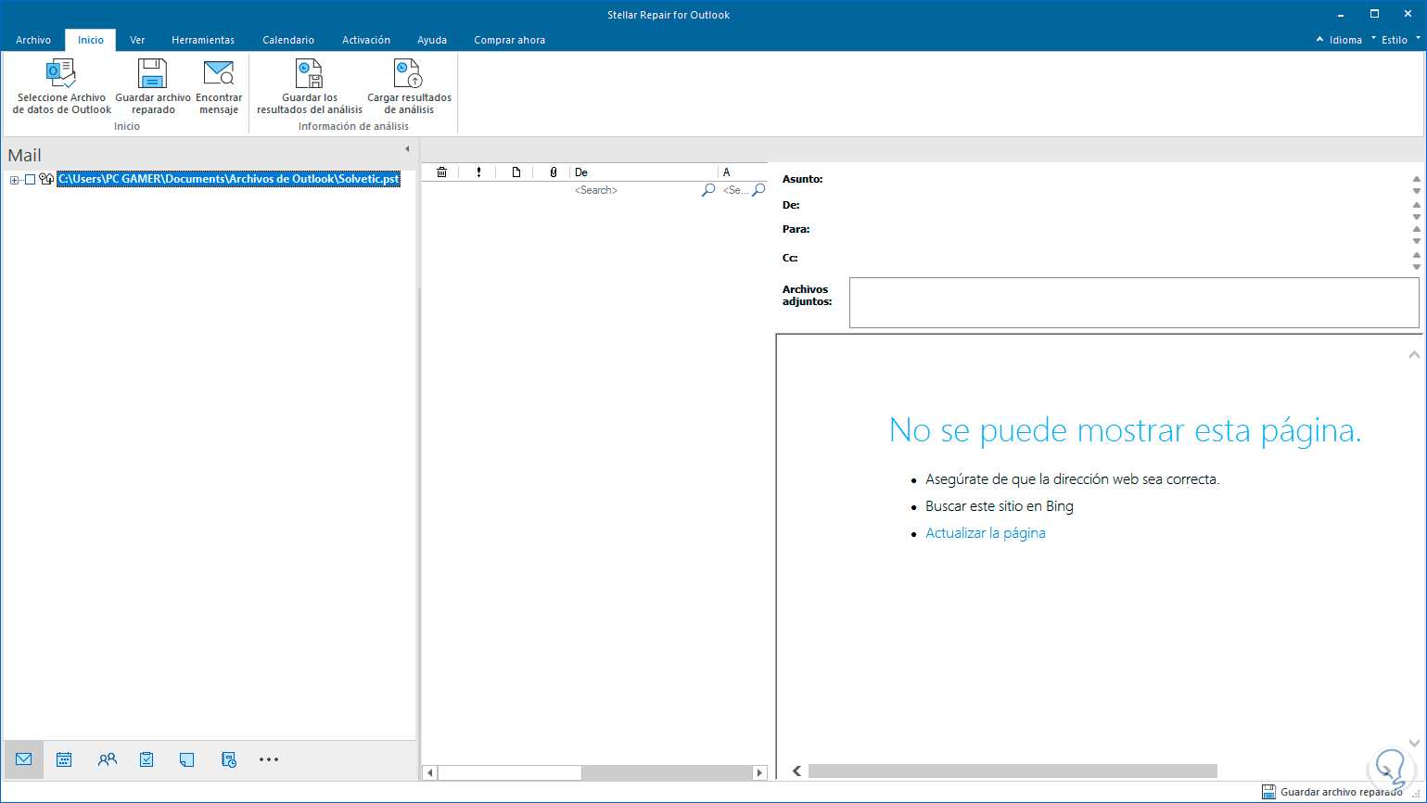Screen dimensions: 1427x803
Task: Open the Tasks clipboard view icon
Action: pos(147,759)
